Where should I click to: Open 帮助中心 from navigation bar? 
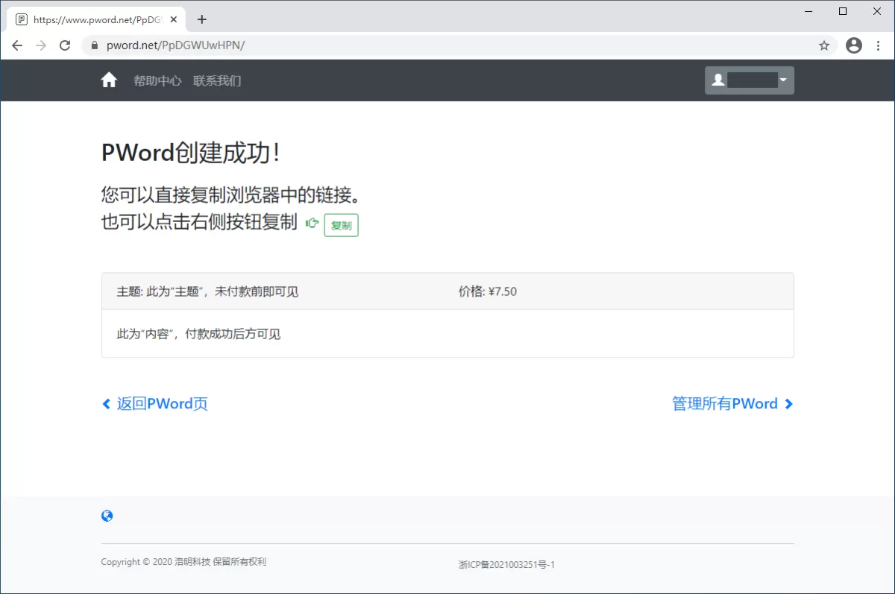pos(157,80)
